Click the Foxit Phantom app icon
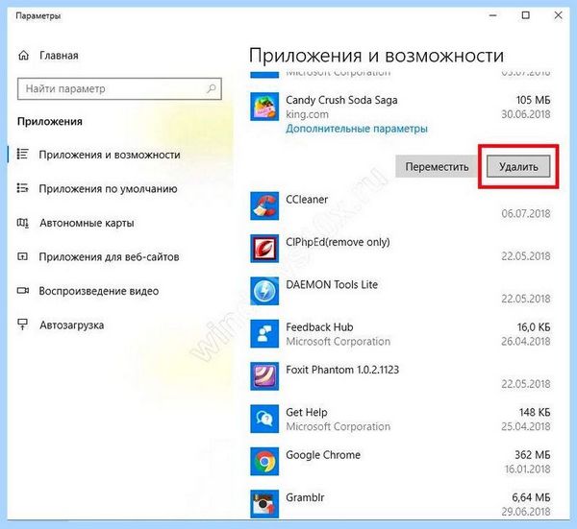Image resolution: width=577 pixels, height=529 pixels. [x=264, y=376]
